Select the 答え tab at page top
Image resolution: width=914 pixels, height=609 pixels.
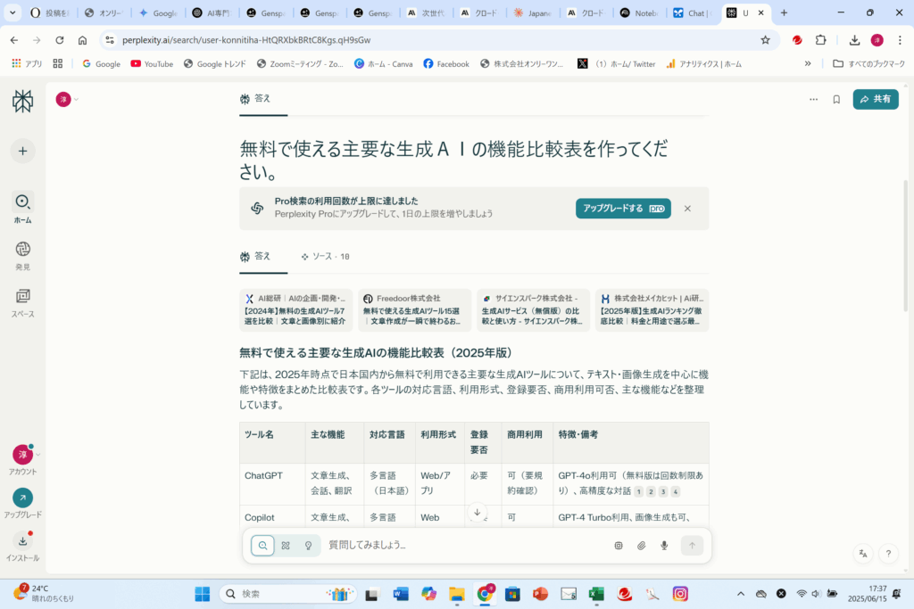256,99
